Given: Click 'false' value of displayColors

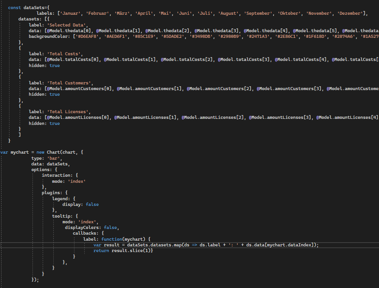Looking at the screenshot, I should coord(110,227).
